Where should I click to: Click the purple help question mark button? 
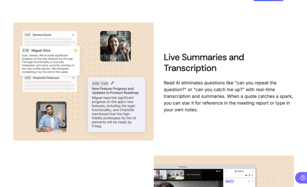coord(301,178)
